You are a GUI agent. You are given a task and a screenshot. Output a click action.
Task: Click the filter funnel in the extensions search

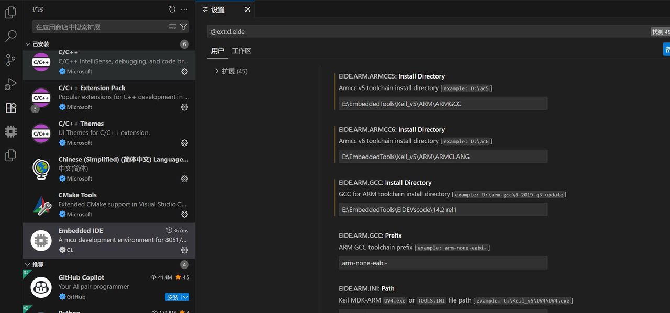183,26
